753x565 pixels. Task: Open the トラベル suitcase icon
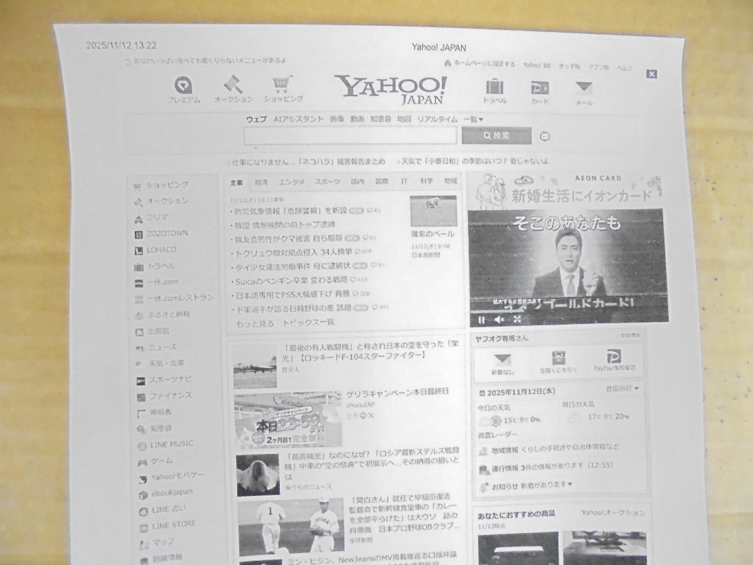click(x=494, y=92)
